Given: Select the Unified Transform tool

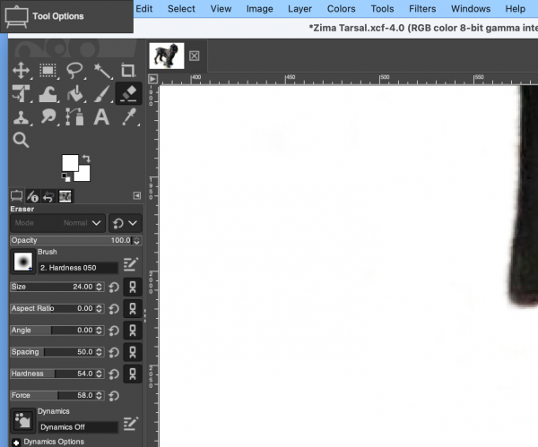Looking at the screenshot, I should click(21, 93).
